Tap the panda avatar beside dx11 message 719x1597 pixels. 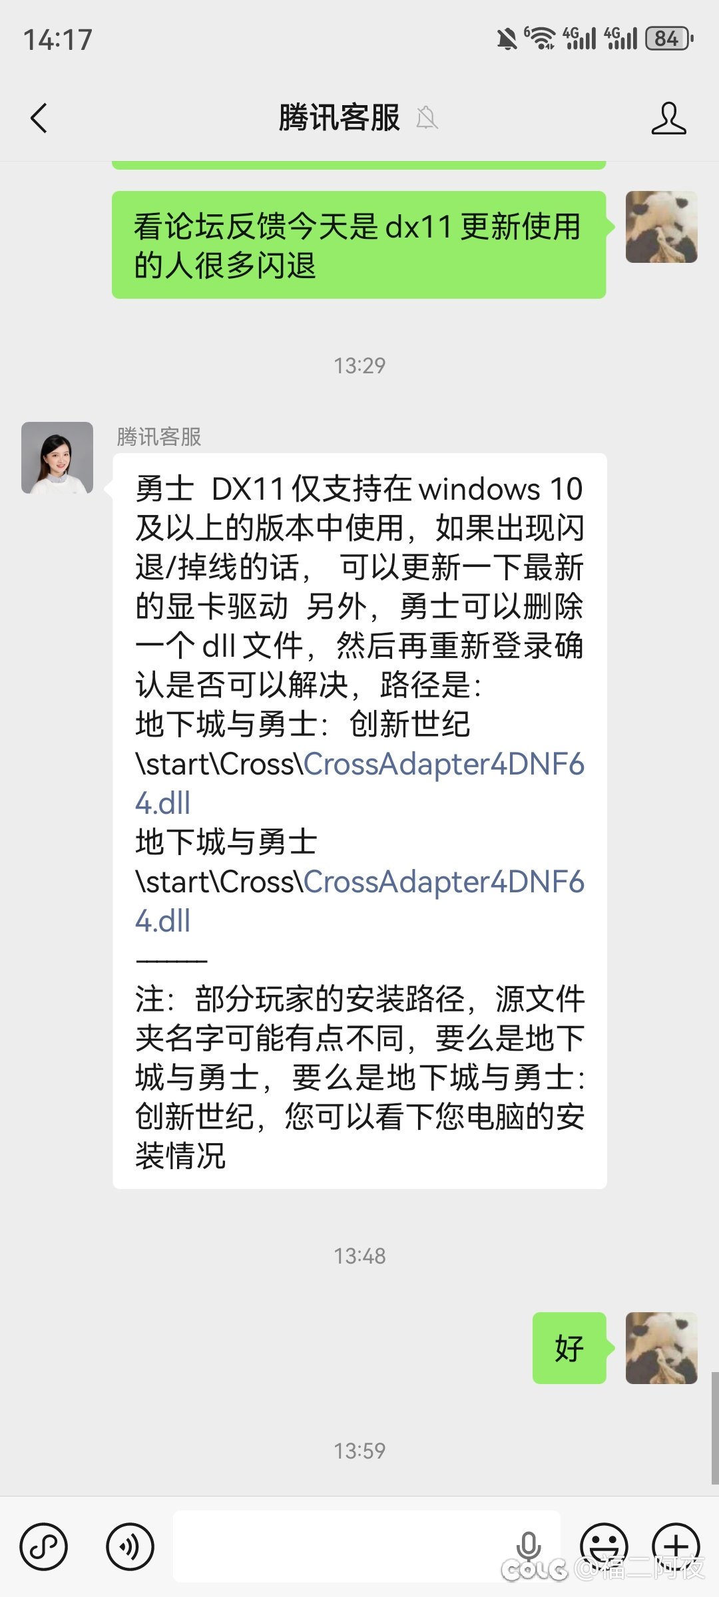tap(662, 227)
